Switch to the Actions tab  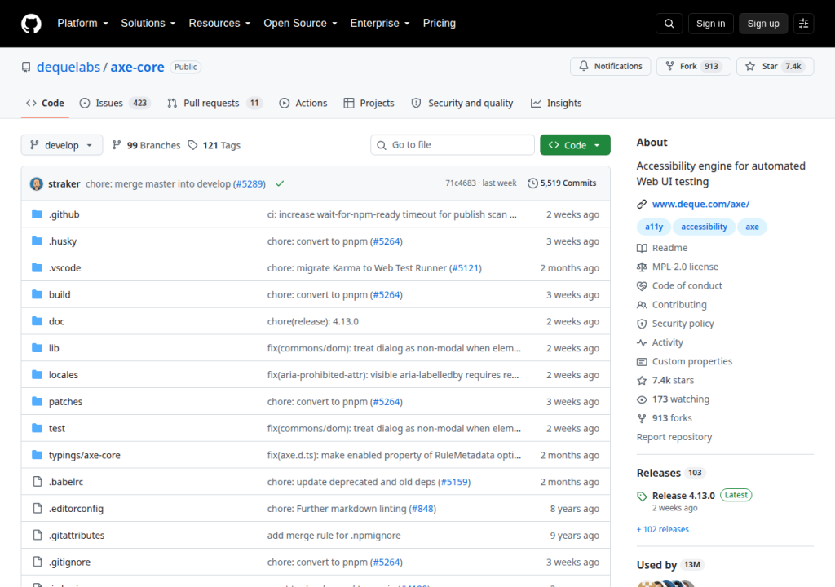click(x=303, y=104)
